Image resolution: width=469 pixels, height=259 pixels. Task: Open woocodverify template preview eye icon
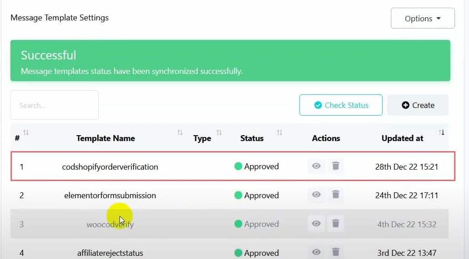(316, 224)
